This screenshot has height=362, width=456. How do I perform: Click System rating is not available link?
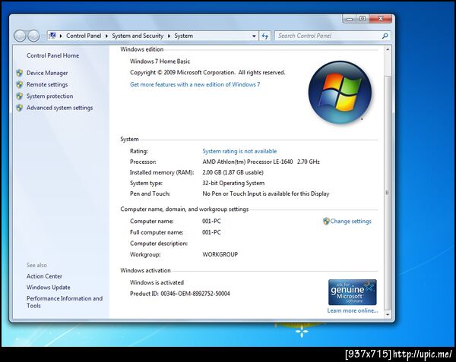point(239,151)
